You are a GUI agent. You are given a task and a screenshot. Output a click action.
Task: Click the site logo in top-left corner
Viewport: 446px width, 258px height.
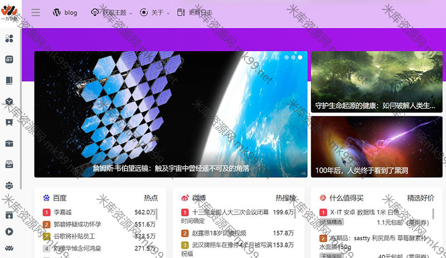pos(9,13)
